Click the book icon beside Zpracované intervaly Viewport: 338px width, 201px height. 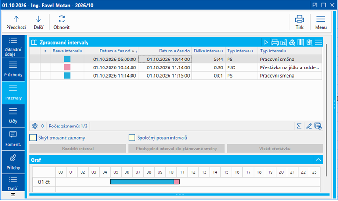pyautogui.click(x=34, y=42)
